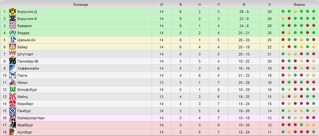
Task: Click the Hannover 96 club logo
Action: click(x=13, y=61)
